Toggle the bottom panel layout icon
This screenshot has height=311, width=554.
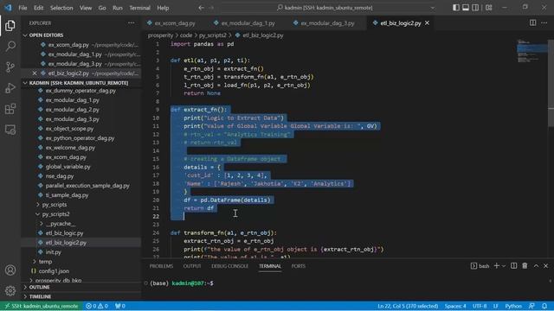(x=466, y=8)
